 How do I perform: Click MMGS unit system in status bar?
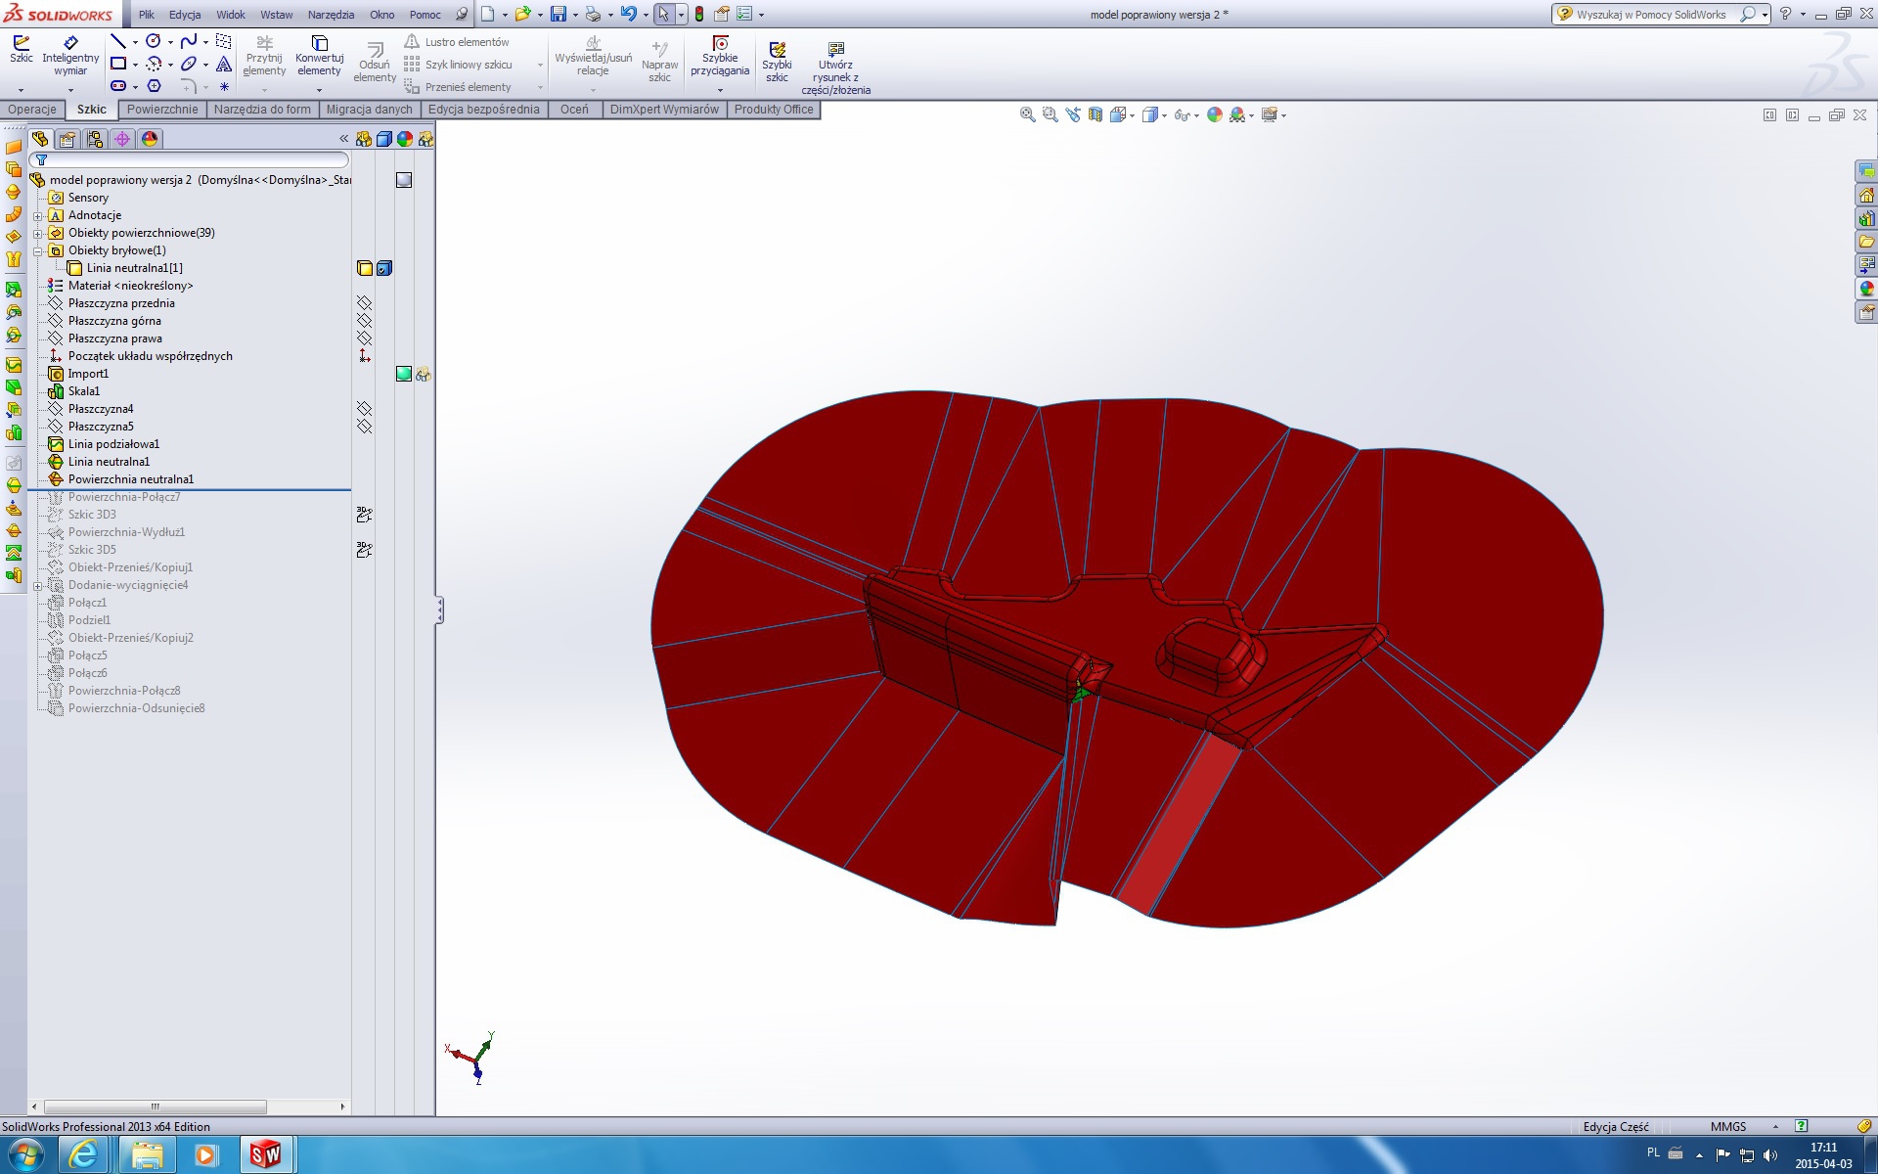click(x=1728, y=1126)
